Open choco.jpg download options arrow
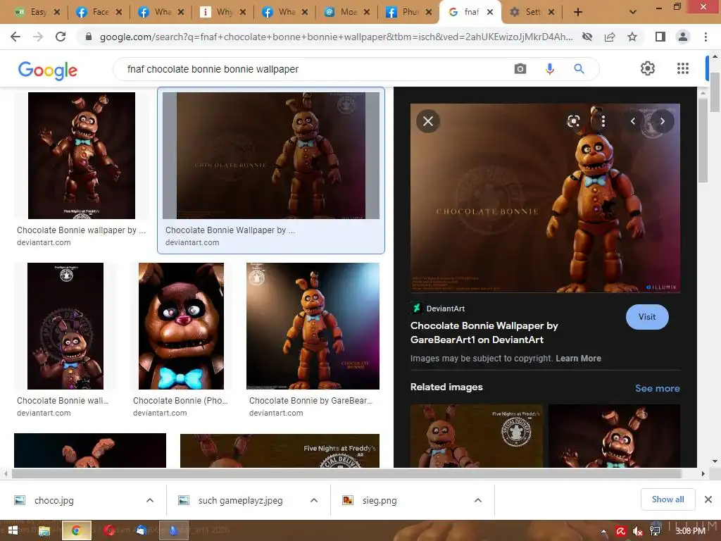Image resolution: width=721 pixels, height=541 pixels. coord(150,500)
